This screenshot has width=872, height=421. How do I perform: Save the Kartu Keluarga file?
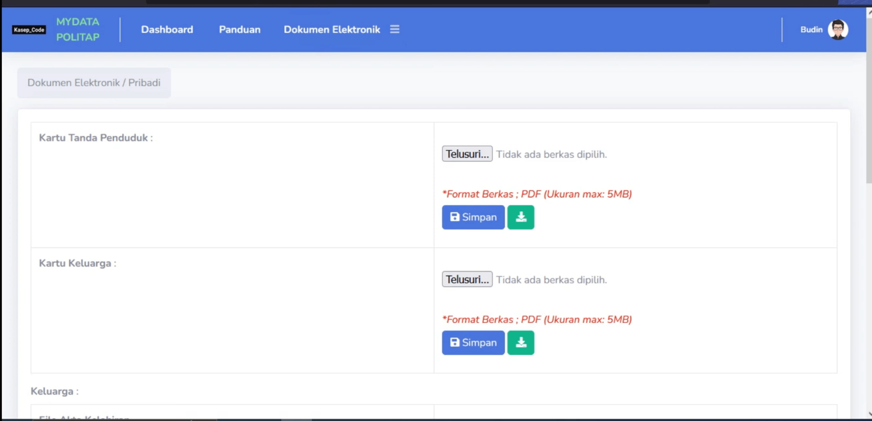point(473,343)
